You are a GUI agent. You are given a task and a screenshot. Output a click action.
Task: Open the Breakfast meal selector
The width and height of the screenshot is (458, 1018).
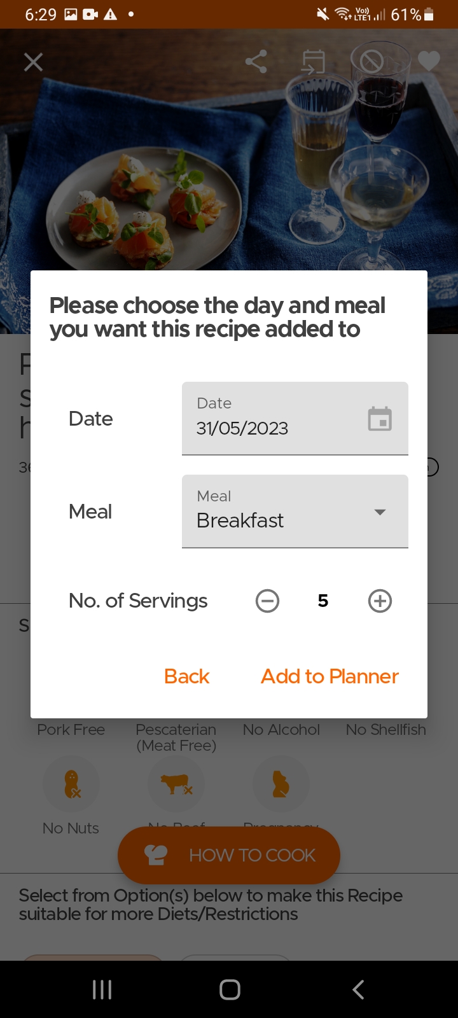pyautogui.click(x=280, y=512)
